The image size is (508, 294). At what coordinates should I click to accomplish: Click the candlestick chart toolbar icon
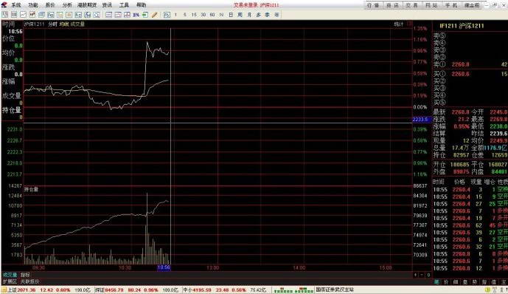click(x=32, y=15)
